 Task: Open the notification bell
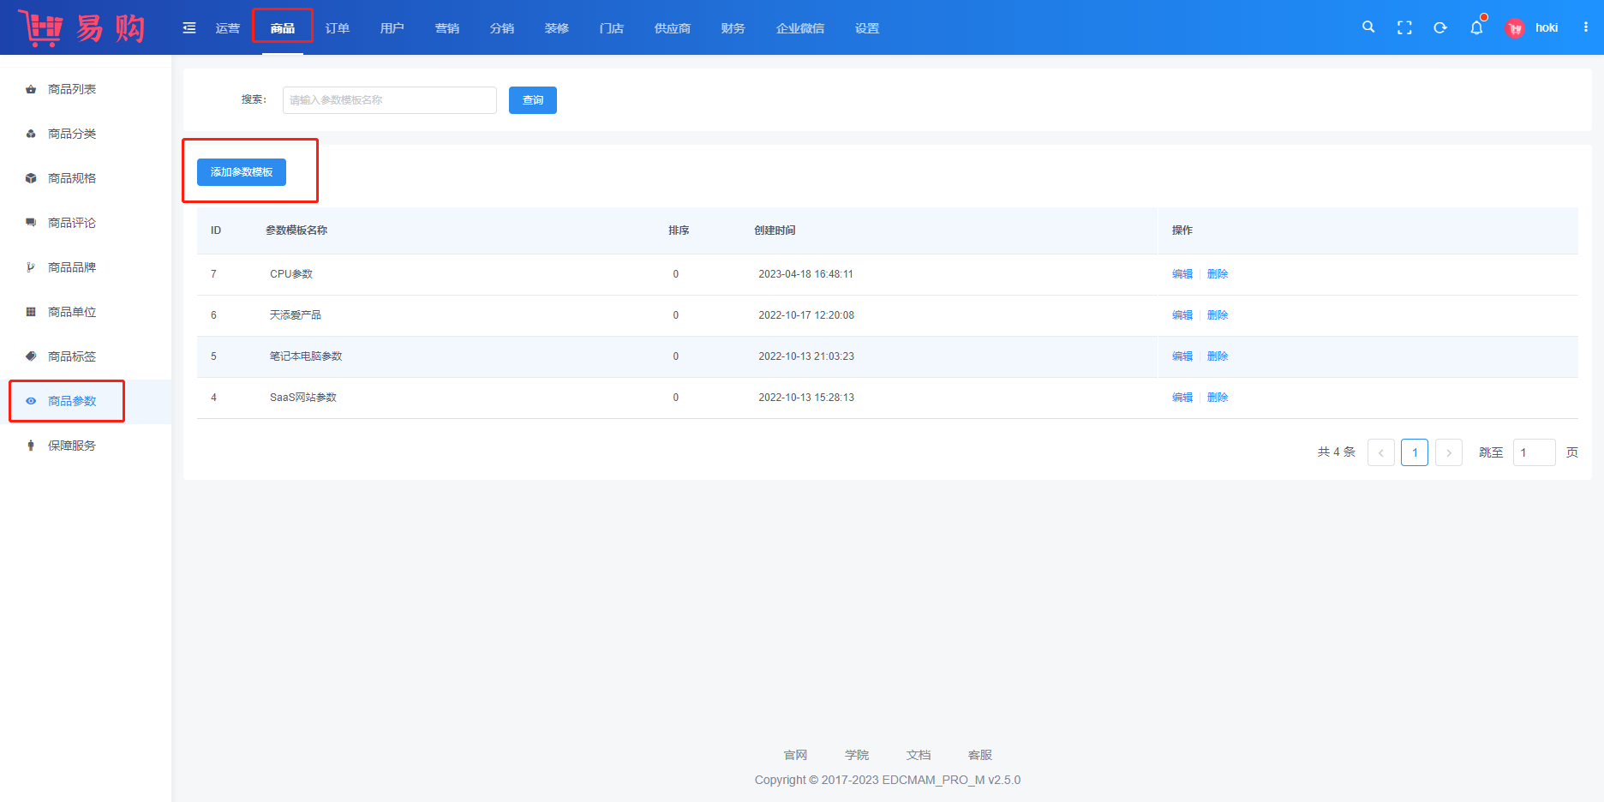point(1476,28)
